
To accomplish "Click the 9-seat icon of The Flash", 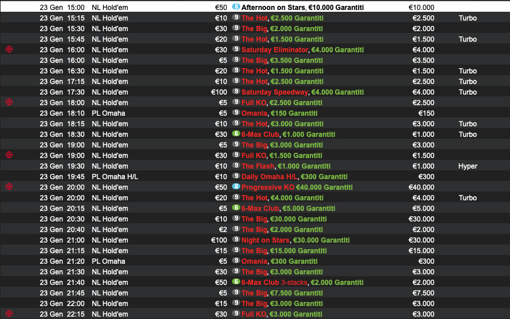I will (236, 165).
